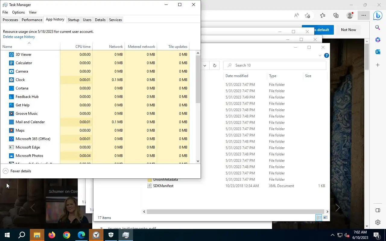Click the Task Manager vertical scrollbar thumb
The height and width of the screenshot is (241, 386).
198,79
